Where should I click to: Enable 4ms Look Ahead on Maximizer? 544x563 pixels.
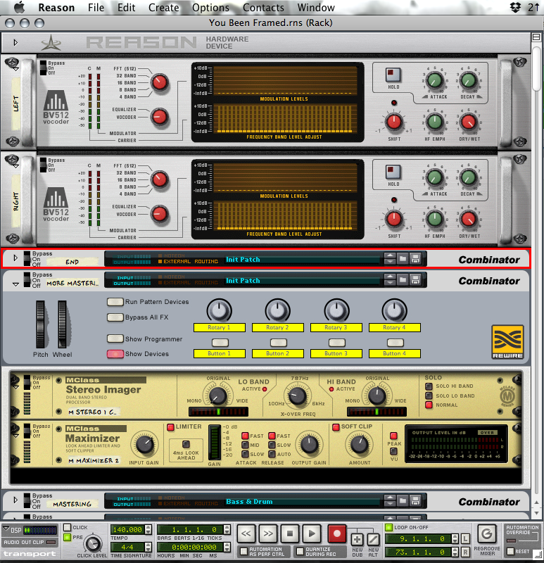(x=186, y=444)
